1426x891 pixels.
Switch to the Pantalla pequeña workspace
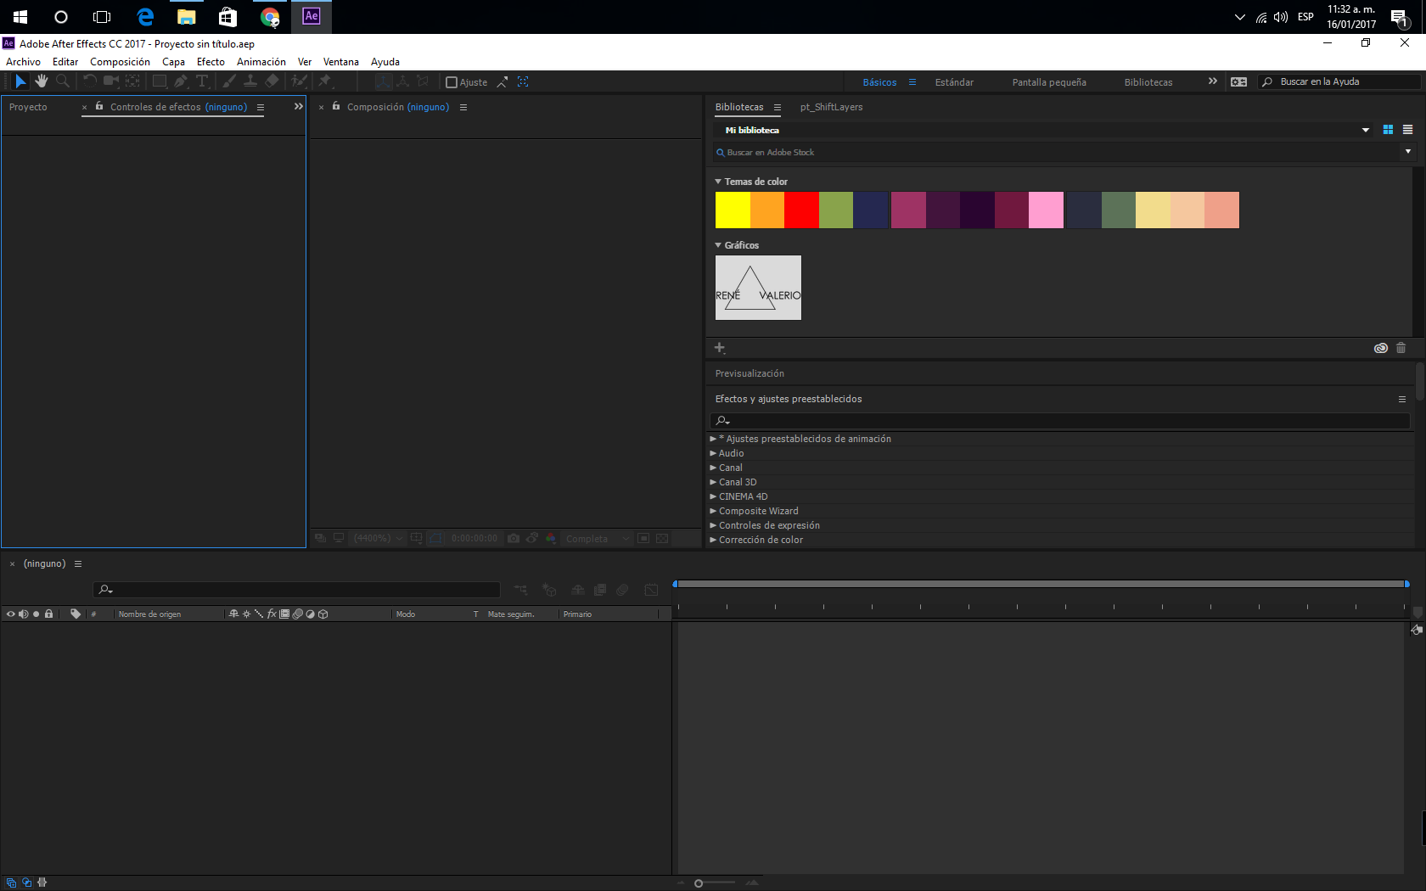1049,82
